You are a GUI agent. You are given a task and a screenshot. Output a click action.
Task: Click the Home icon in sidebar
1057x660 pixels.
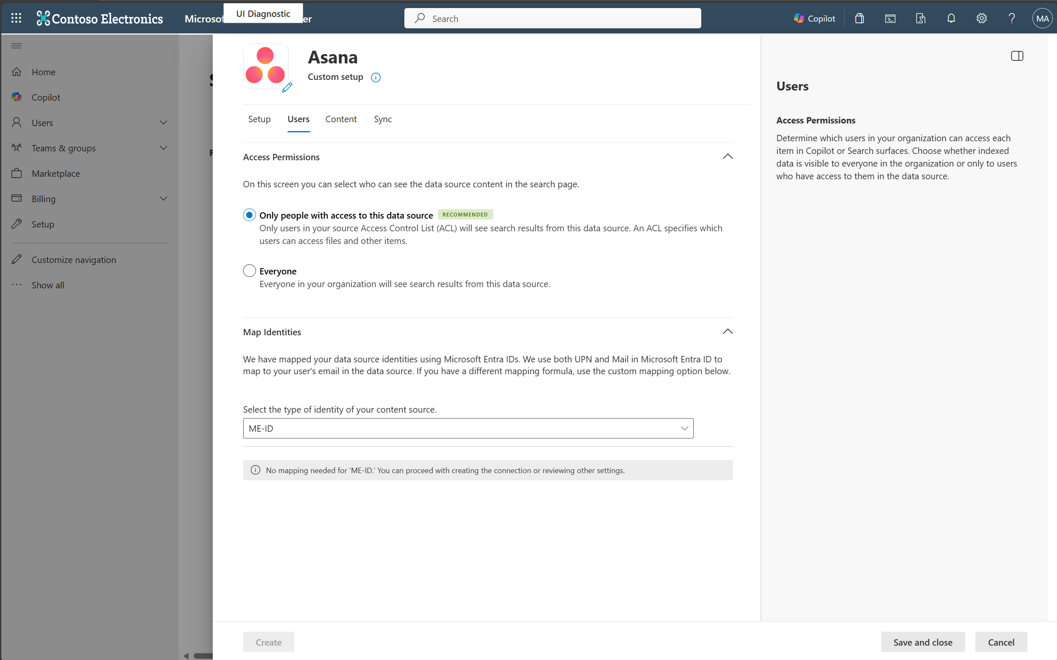16,71
